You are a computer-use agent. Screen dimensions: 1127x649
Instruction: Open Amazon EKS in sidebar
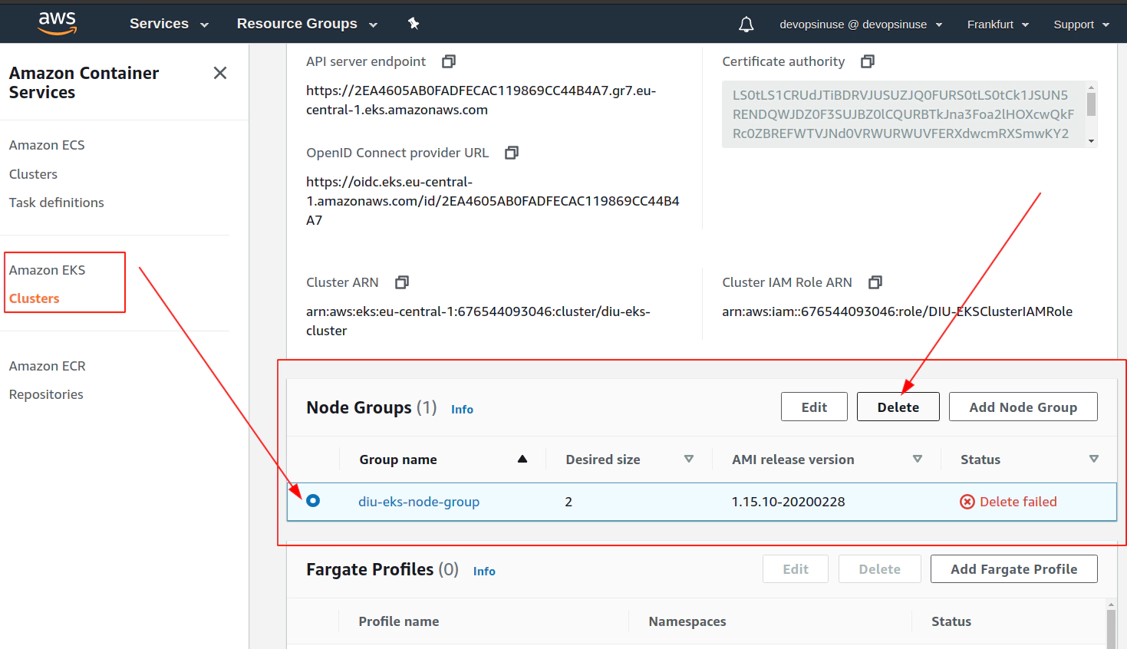pyautogui.click(x=48, y=270)
